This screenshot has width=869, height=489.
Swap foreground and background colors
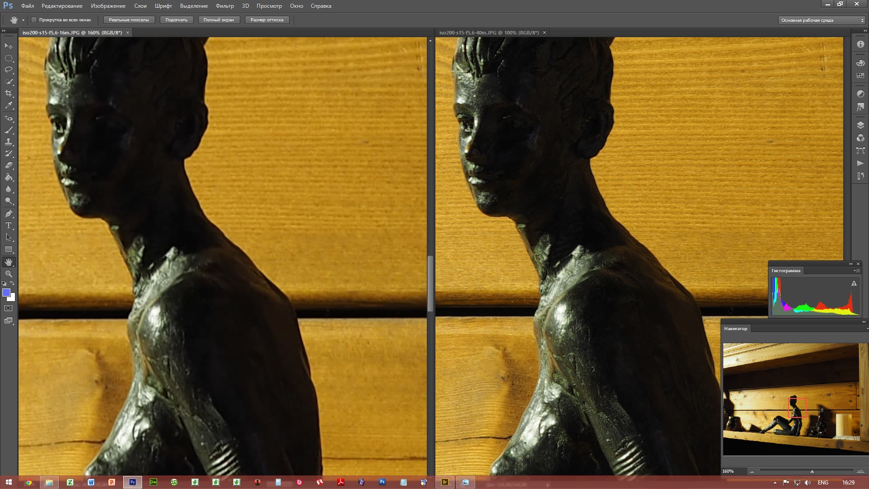coord(13,283)
